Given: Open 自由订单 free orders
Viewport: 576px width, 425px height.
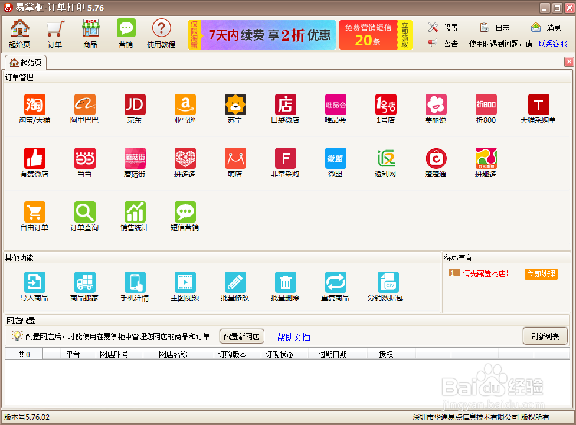Looking at the screenshot, I should click(34, 216).
